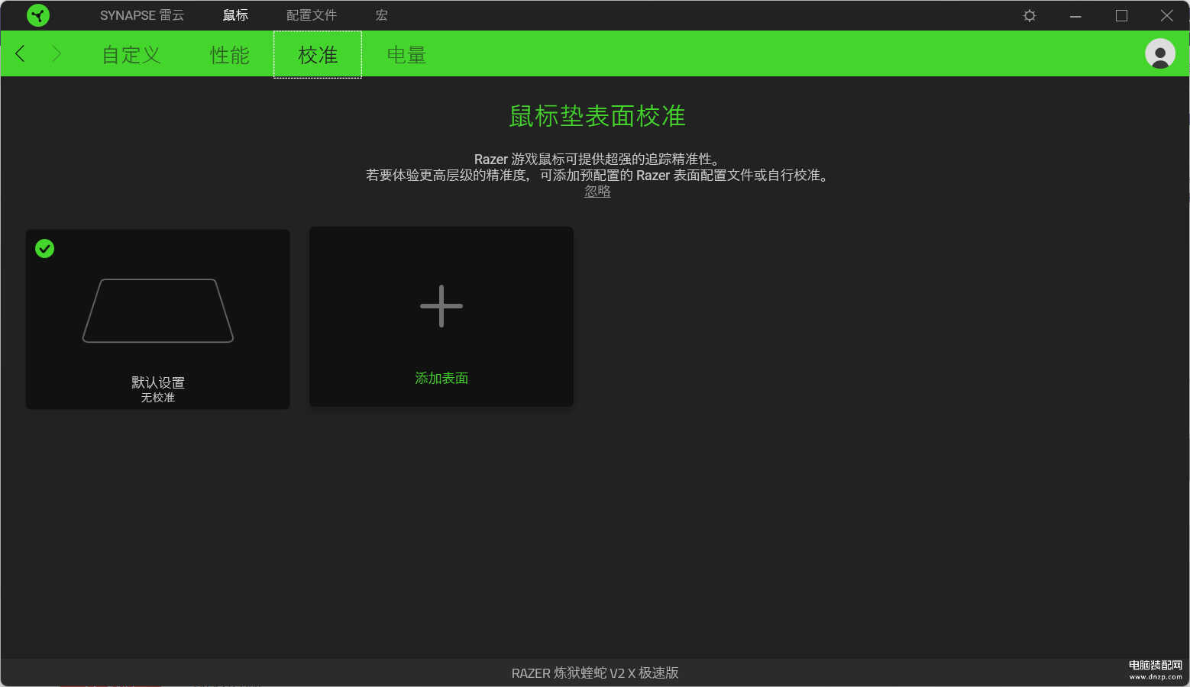Toggle the green checkmark on default surface

click(x=45, y=249)
